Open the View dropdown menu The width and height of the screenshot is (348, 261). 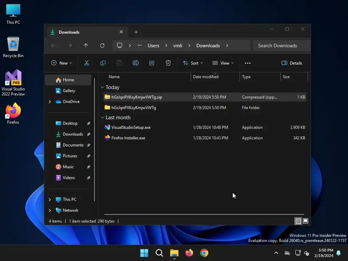[223, 63]
